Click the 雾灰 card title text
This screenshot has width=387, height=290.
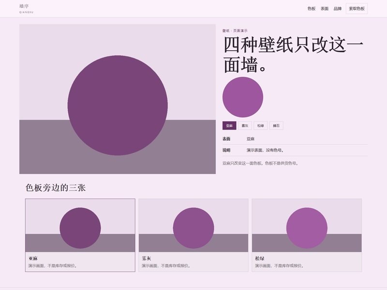pyautogui.click(x=147, y=259)
